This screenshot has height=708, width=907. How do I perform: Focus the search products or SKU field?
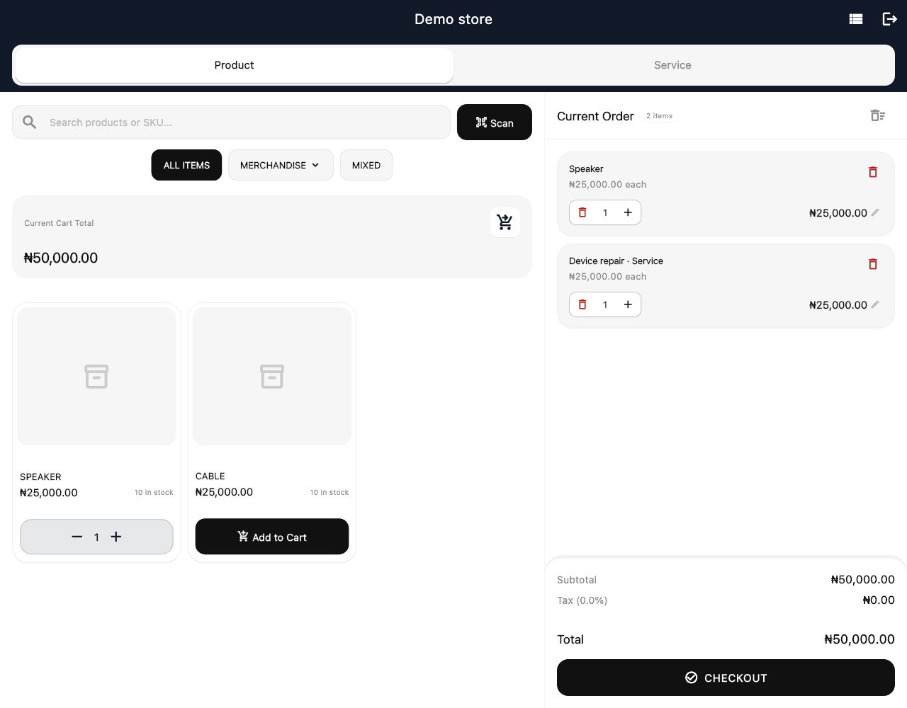coord(231,122)
